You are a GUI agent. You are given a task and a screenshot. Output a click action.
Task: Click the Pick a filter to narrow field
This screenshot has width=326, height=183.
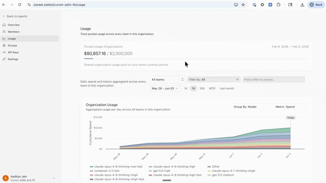tap(273, 80)
